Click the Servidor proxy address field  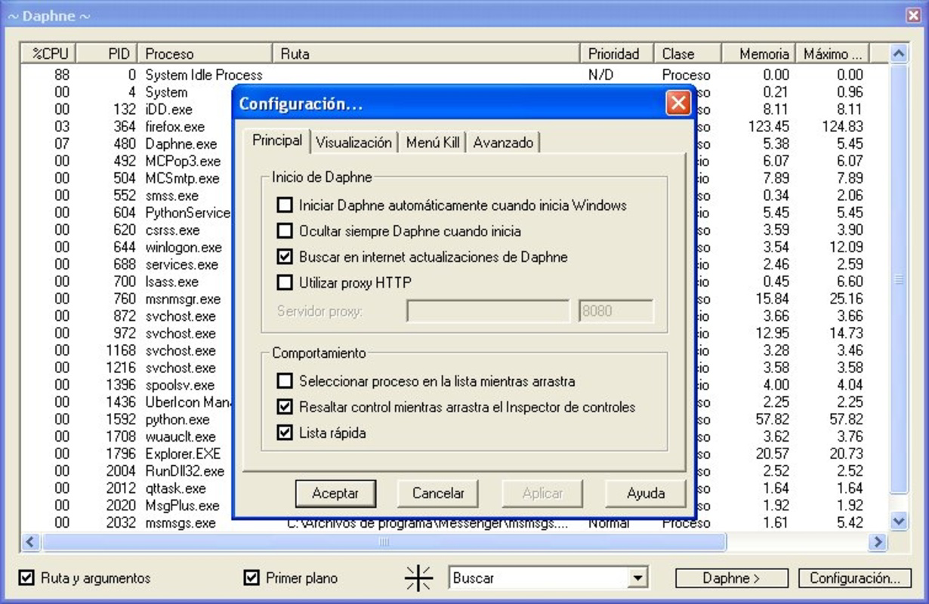[488, 311]
